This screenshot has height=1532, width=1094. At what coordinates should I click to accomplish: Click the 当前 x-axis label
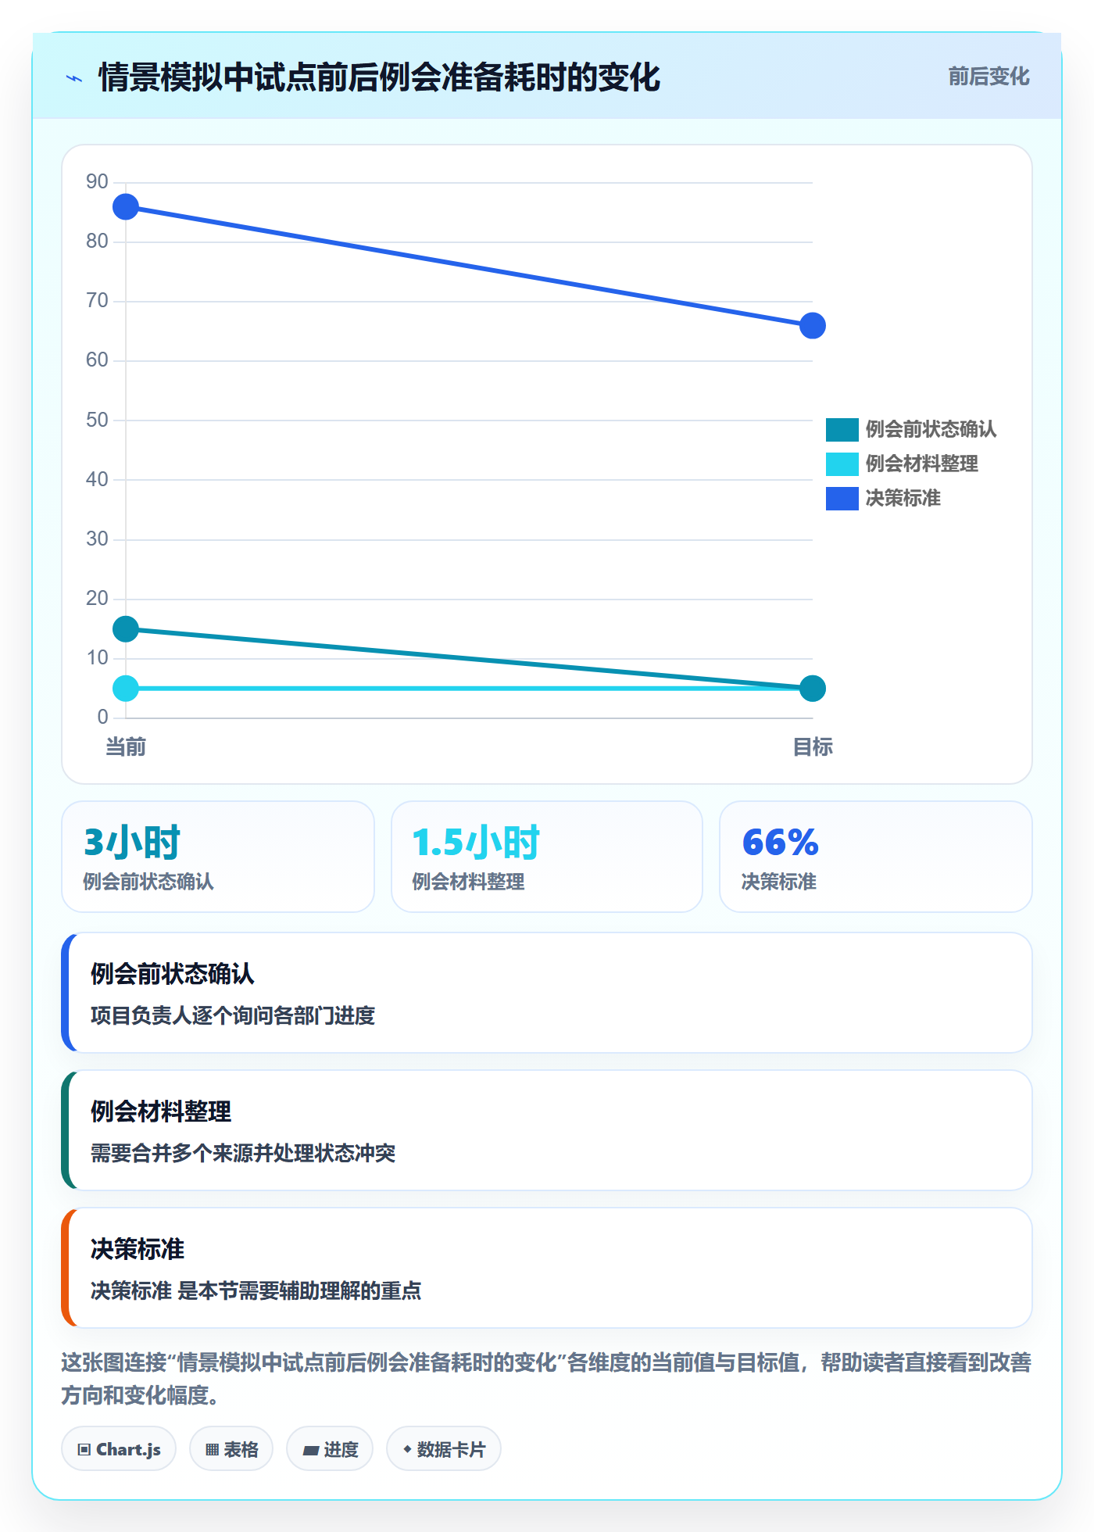(x=126, y=747)
